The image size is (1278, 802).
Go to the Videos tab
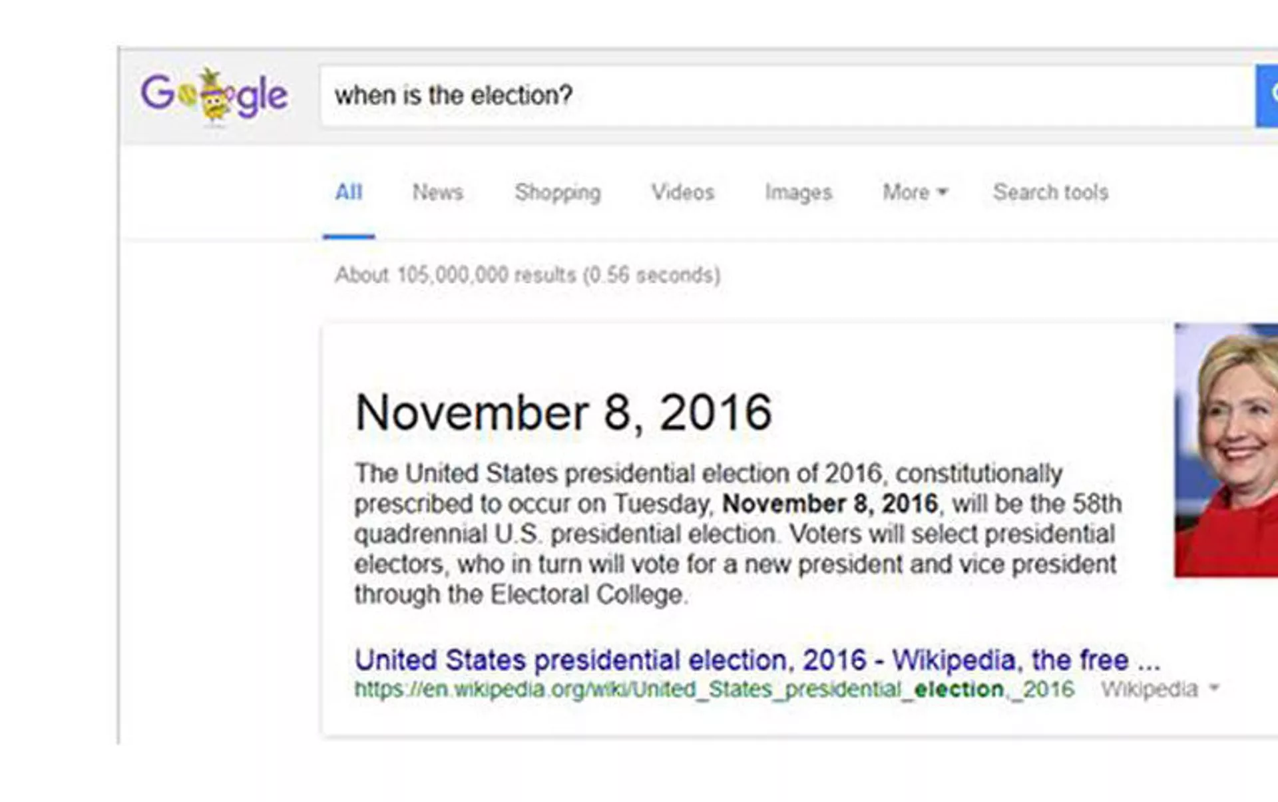coord(682,192)
